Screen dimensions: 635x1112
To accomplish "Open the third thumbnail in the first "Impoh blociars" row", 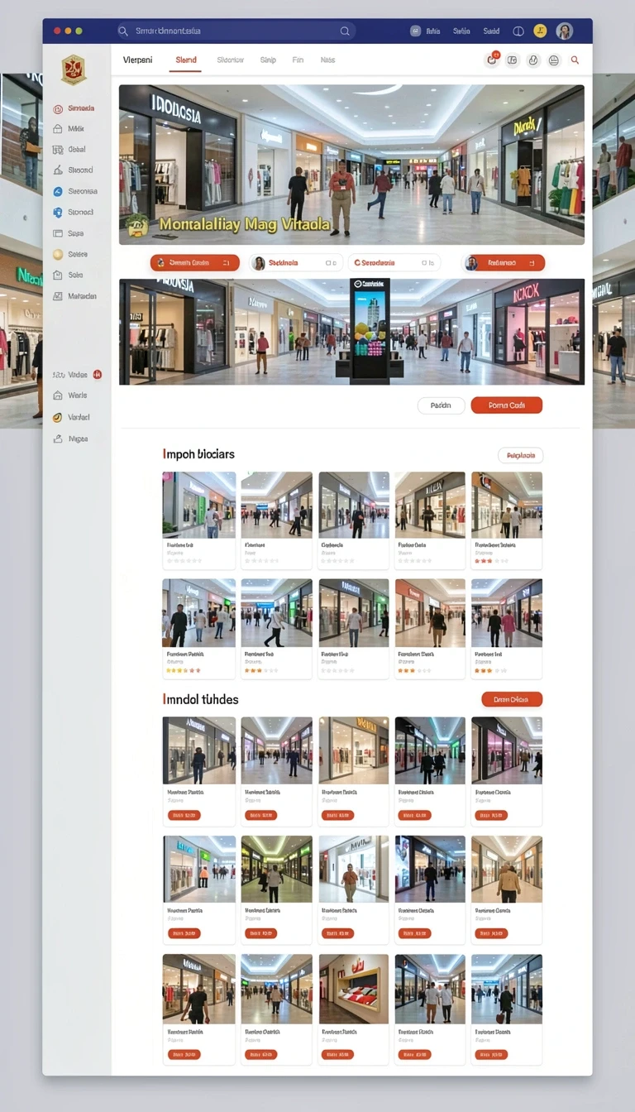I will point(354,505).
